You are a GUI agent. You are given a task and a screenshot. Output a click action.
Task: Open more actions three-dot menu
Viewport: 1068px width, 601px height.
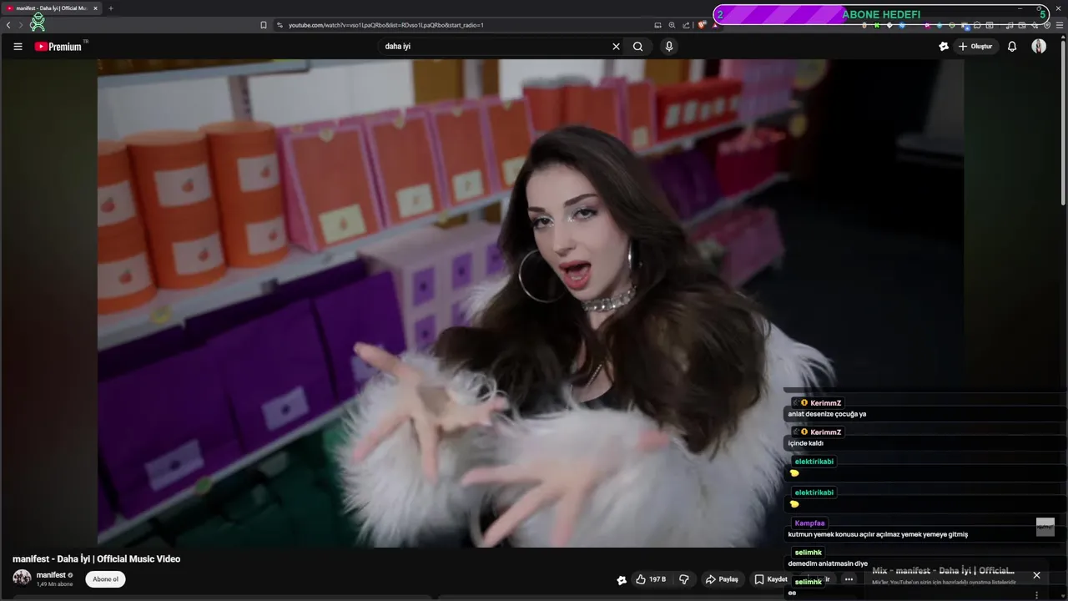click(849, 579)
